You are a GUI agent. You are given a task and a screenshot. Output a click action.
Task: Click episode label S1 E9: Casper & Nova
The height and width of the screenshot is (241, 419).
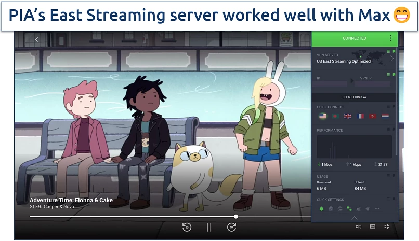[x=52, y=207]
